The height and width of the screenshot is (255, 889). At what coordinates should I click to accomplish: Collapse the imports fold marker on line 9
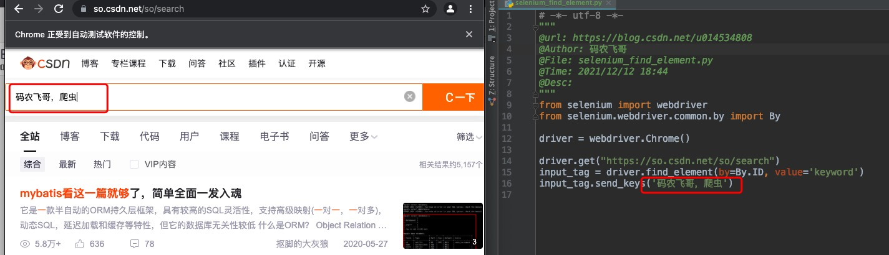click(x=536, y=105)
